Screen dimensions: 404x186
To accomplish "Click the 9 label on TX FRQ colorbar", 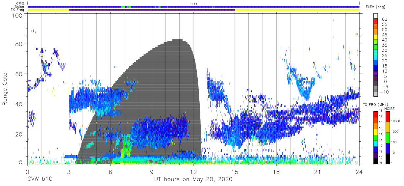I will click(x=382, y=163).
